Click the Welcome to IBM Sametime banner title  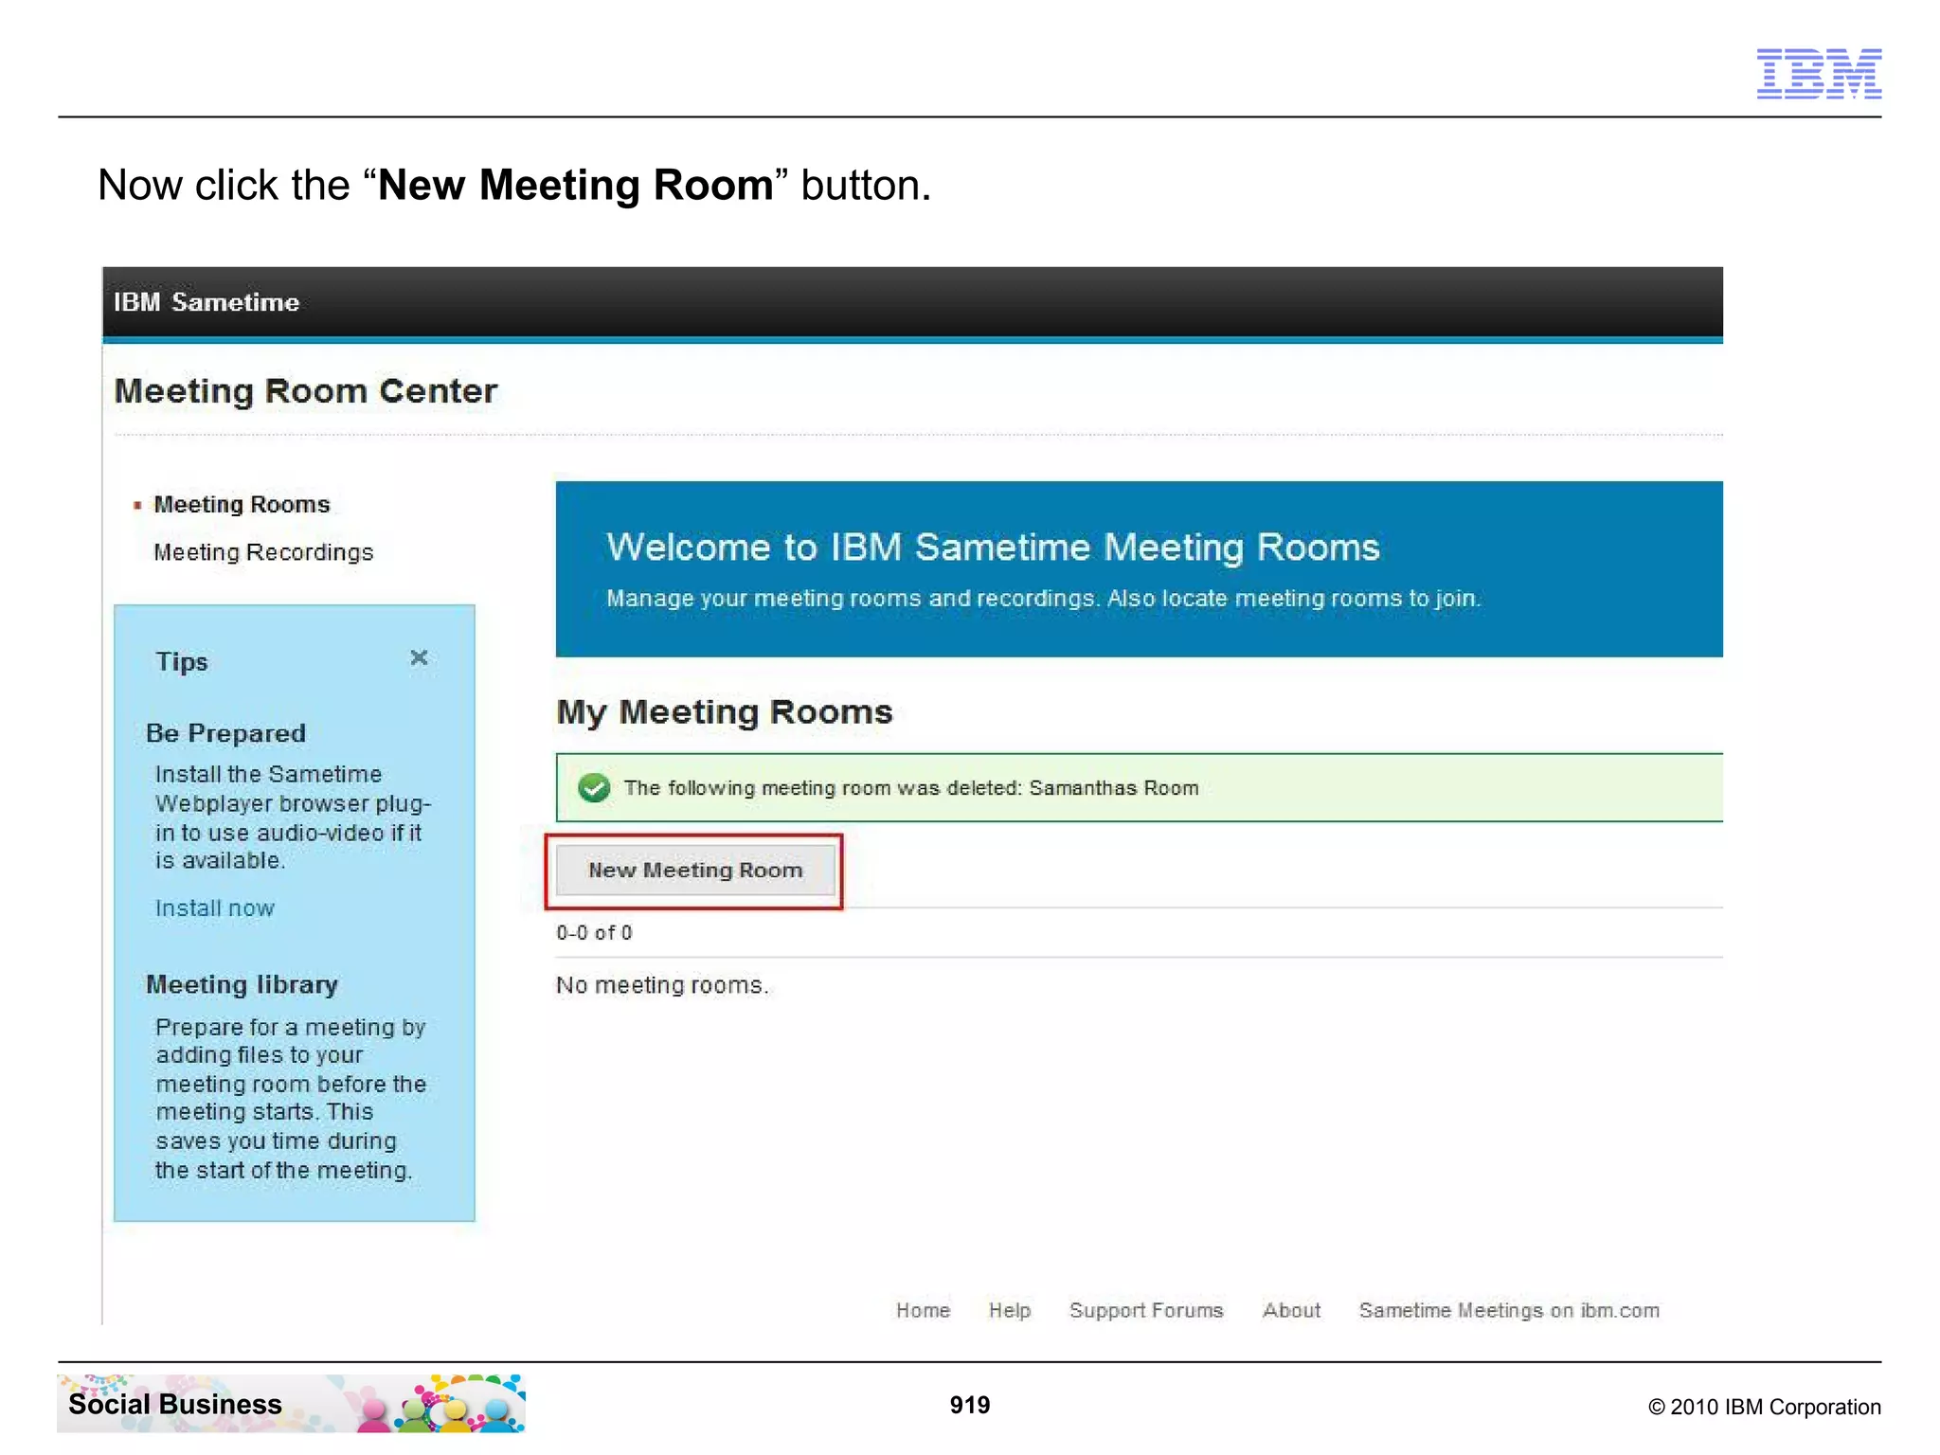point(993,548)
